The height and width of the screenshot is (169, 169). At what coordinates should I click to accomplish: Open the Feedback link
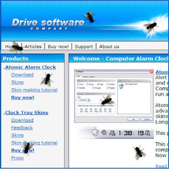[x=22, y=128]
